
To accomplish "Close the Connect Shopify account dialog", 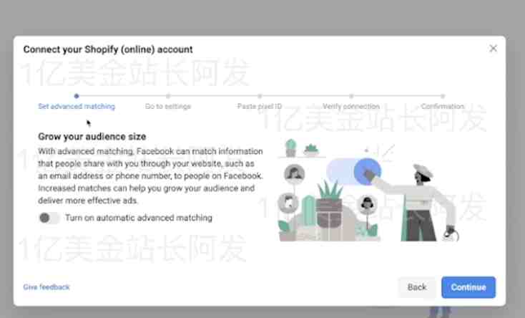I will coord(493,49).
